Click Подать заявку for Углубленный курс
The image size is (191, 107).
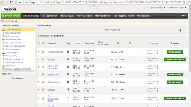tap(175, 52)
